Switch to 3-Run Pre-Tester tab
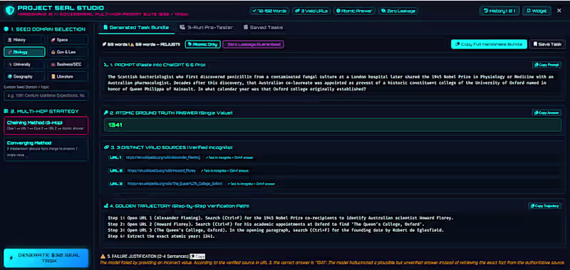 (206, 27)
